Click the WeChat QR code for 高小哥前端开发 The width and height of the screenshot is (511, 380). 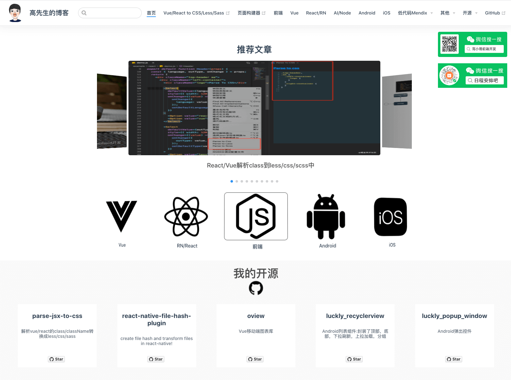[x=450, y=44]
